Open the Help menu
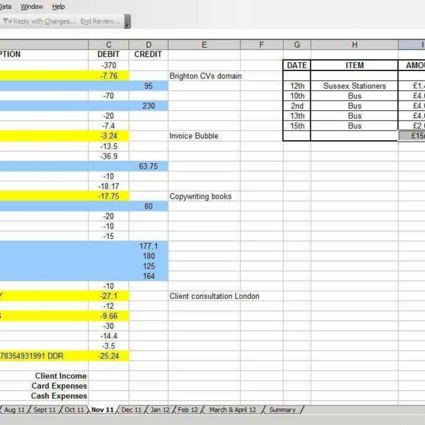Image resolution: width=425 pixels, height=425 pixels. [58, 6]
